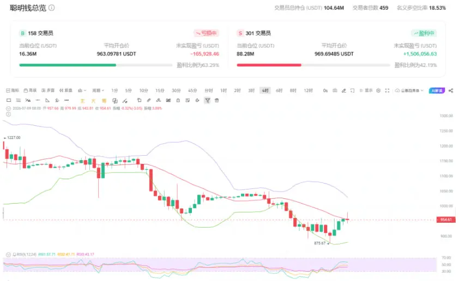
Task: Click the brush with line icon
Action: (125, 101)
